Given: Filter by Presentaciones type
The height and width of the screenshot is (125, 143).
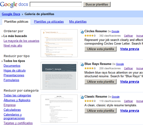Looking at the screenshot, I should tap(14, 75).
